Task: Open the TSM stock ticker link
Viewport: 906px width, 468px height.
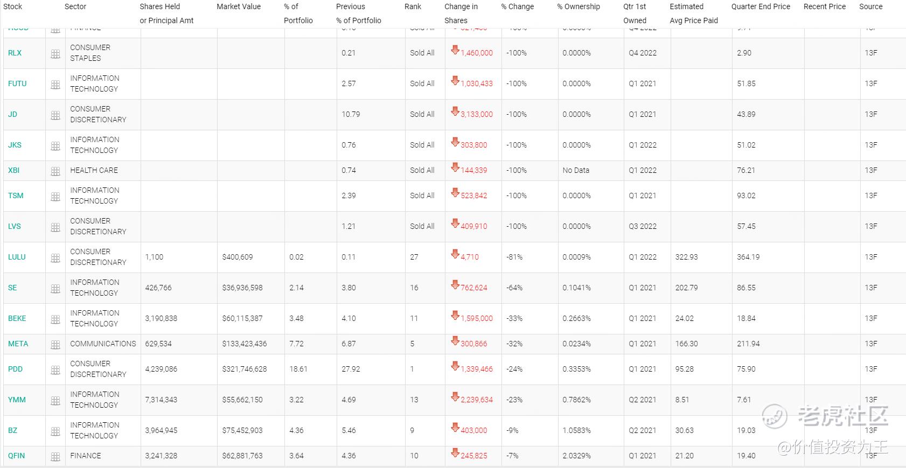Action: click(16, 195)
